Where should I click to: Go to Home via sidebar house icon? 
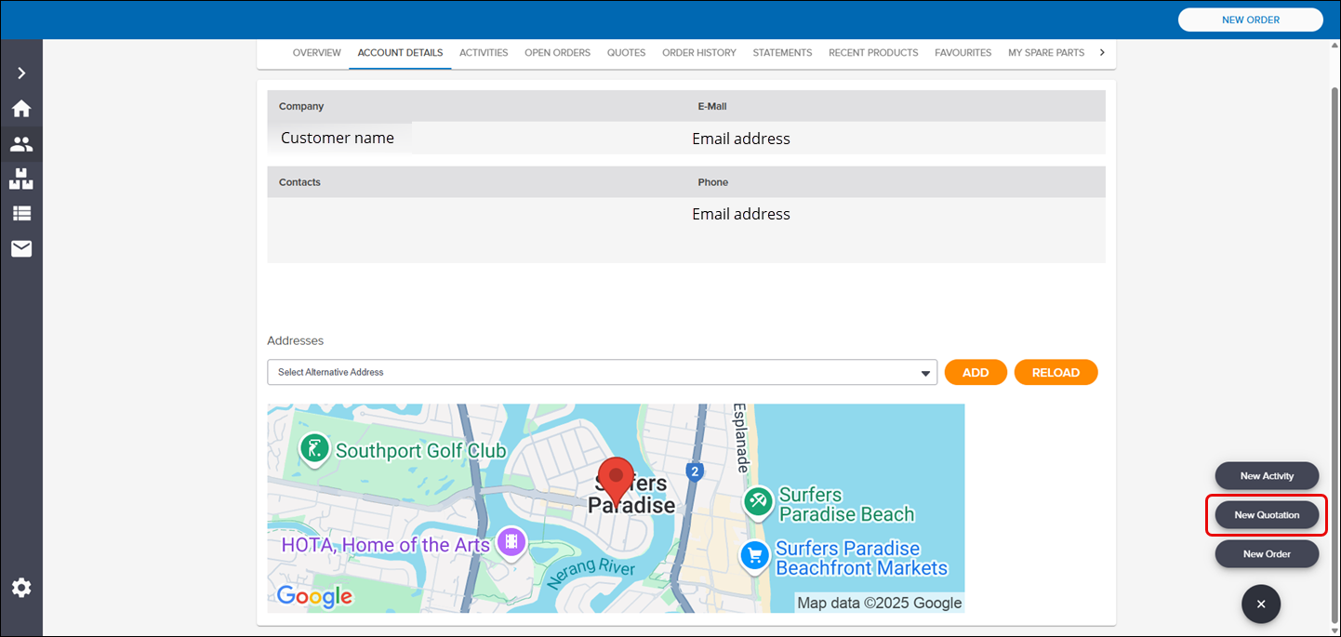(21, 109)
